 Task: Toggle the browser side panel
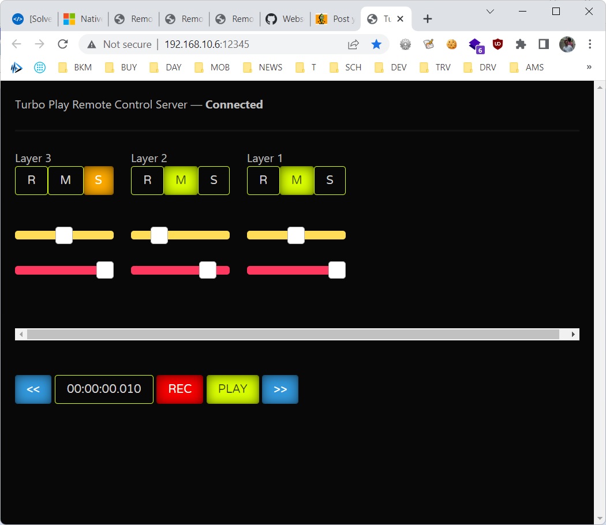tap(544, 44)
